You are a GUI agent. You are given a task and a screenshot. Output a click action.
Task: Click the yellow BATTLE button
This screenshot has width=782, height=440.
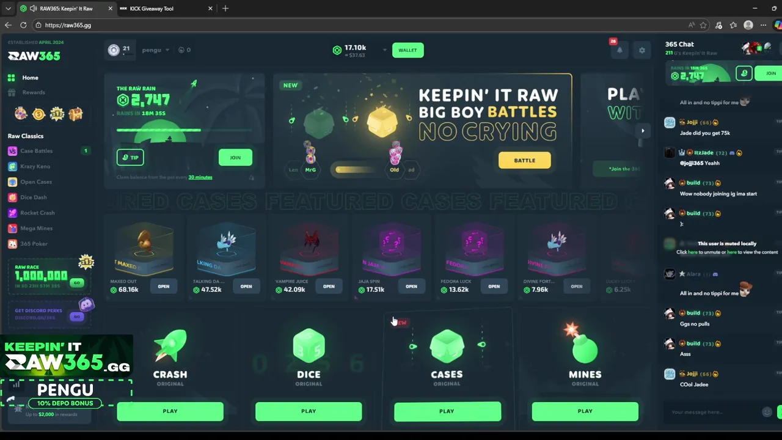(524, 160)
